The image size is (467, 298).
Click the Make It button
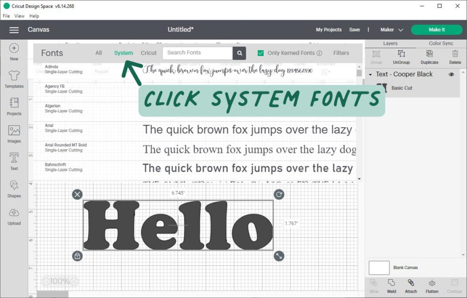pyautogui.click(x=436, y=30)
